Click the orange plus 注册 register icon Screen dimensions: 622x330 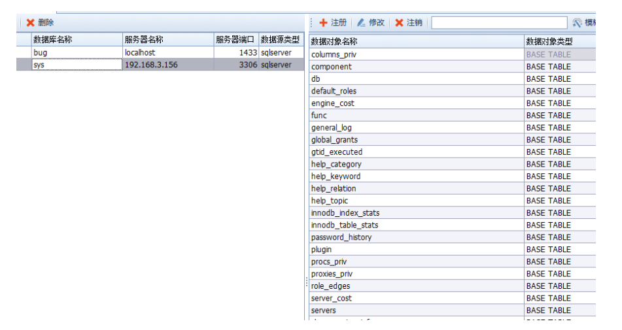click(323, 23)
